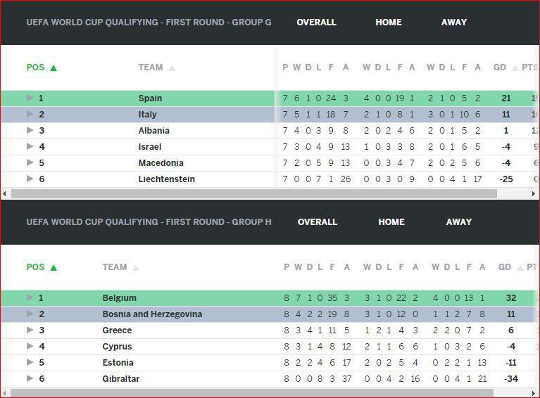Sort Group H by GD arrow
Screen dimensions: 540x398
(x=520, y=268)
